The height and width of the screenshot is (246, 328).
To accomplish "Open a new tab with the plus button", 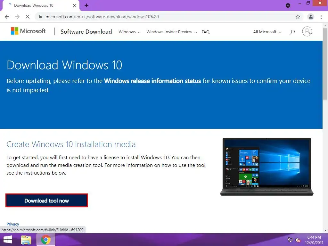I will [x=86, y=5].
